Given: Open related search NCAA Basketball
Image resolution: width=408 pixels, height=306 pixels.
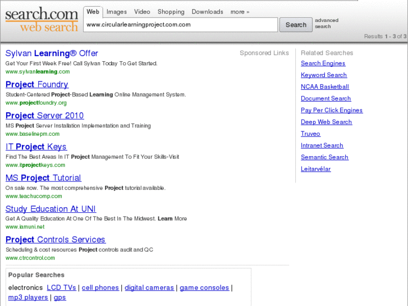Looking at the screenshot, I should 325,86.
